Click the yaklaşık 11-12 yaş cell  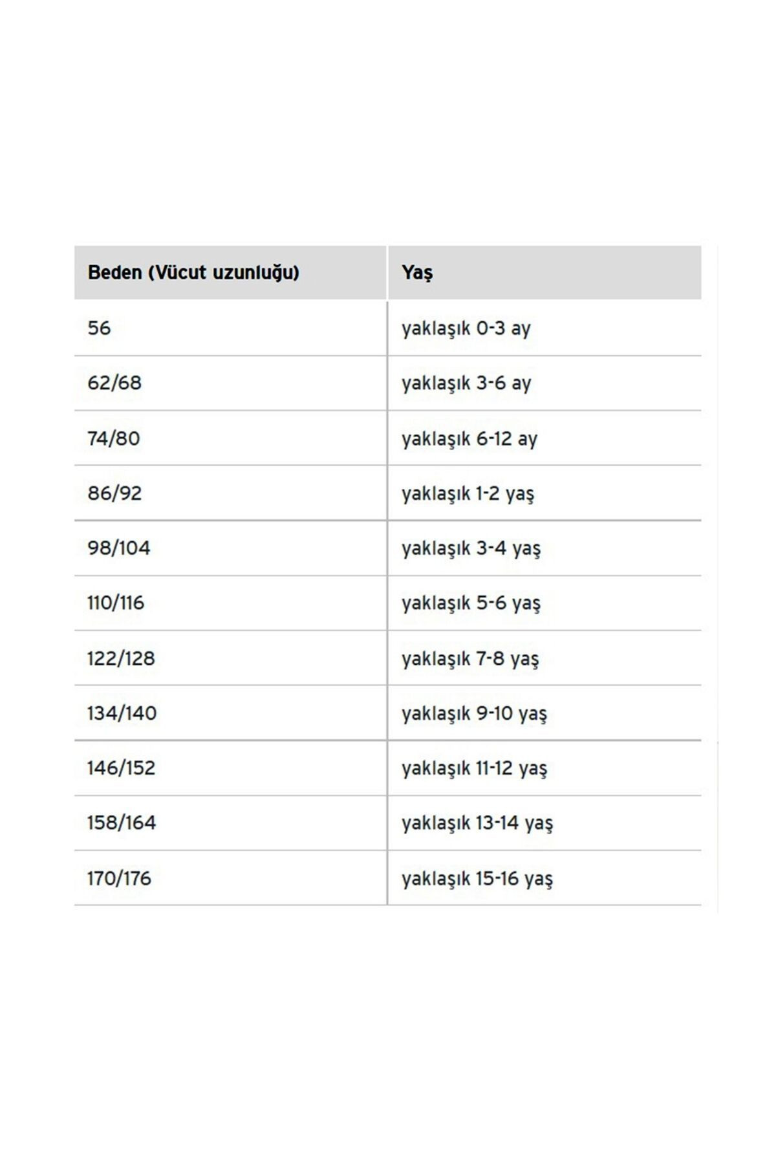(x=545, y=768)
